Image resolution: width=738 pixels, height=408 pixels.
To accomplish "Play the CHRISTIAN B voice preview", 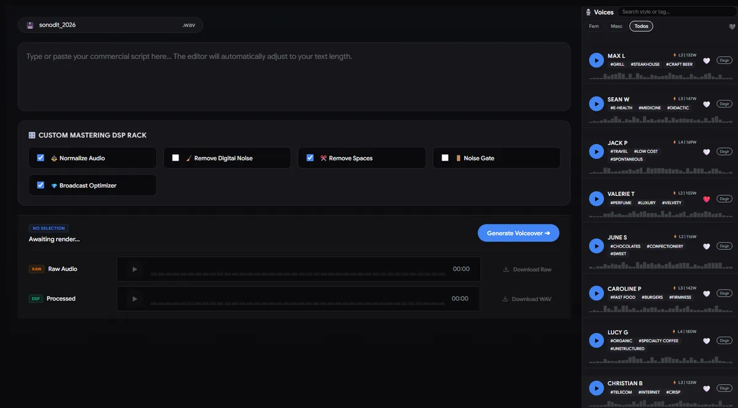I will 596,388.
